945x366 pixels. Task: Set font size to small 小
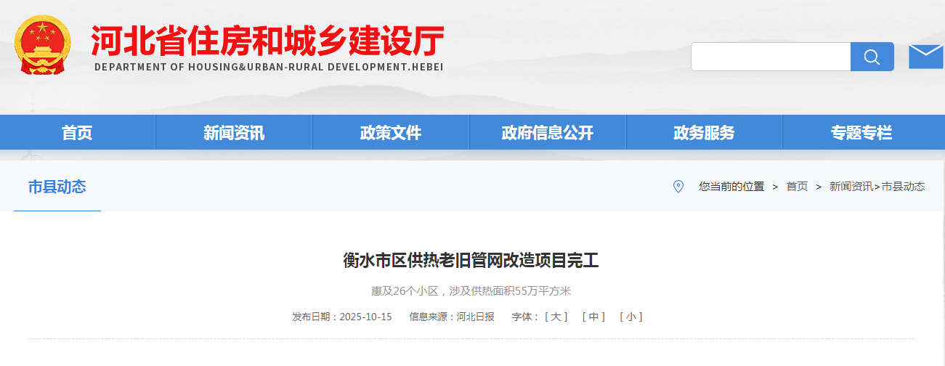(631, 317)
